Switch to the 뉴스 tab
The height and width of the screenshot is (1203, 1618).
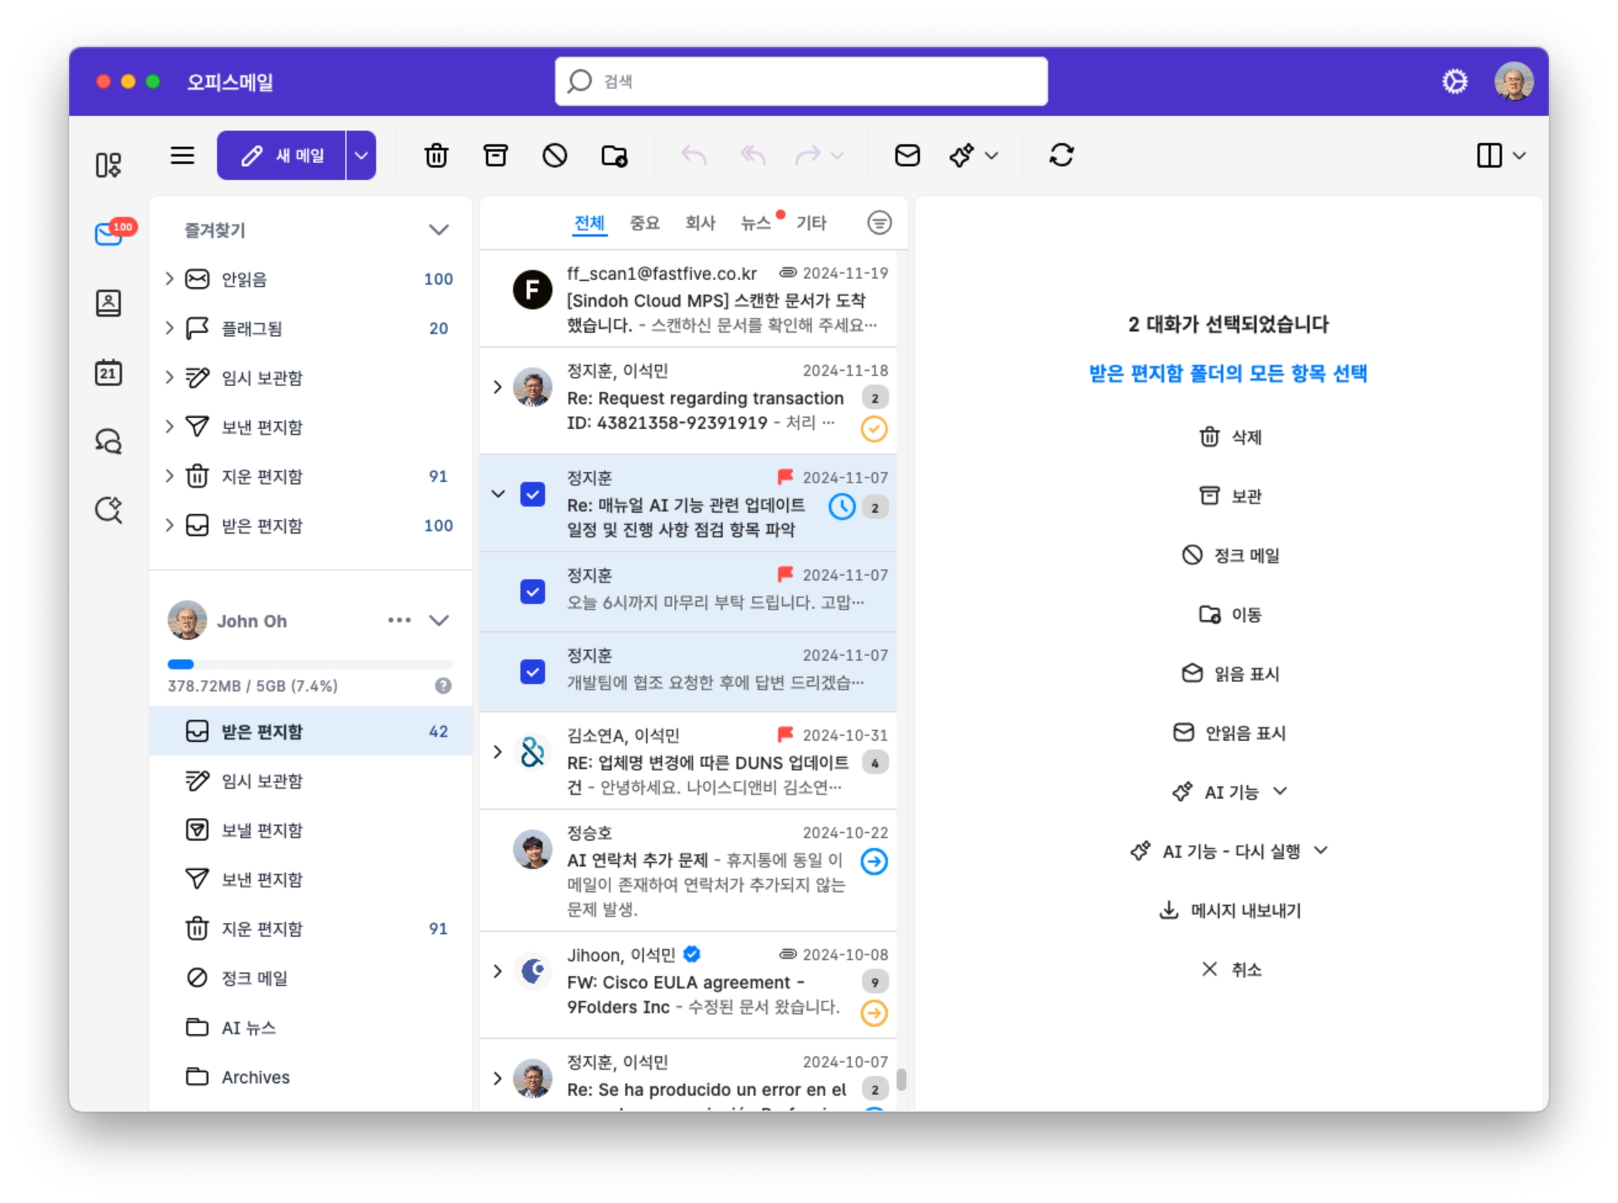pyautogui.click(x=754, y=222)
